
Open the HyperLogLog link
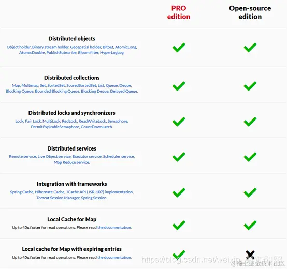(112, 53)
